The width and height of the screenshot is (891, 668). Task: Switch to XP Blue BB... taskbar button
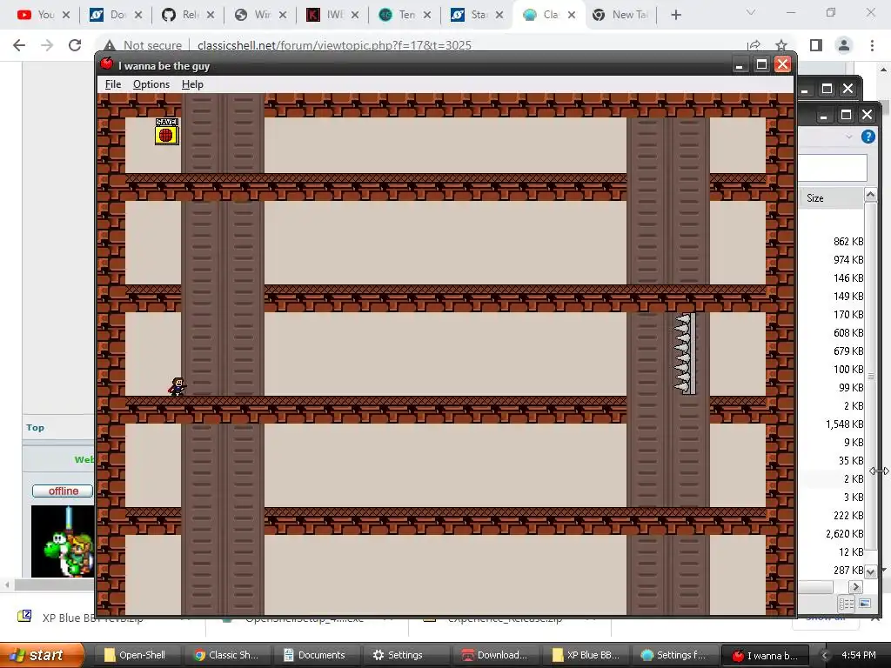[585, 655]
